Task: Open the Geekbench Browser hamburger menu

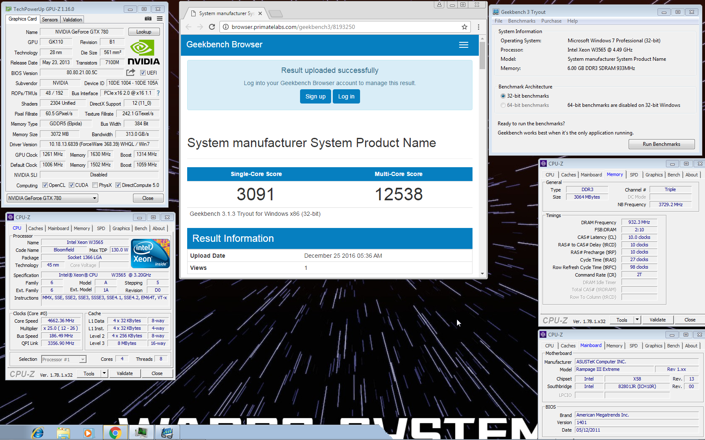Action: click(x=464, y=45)
